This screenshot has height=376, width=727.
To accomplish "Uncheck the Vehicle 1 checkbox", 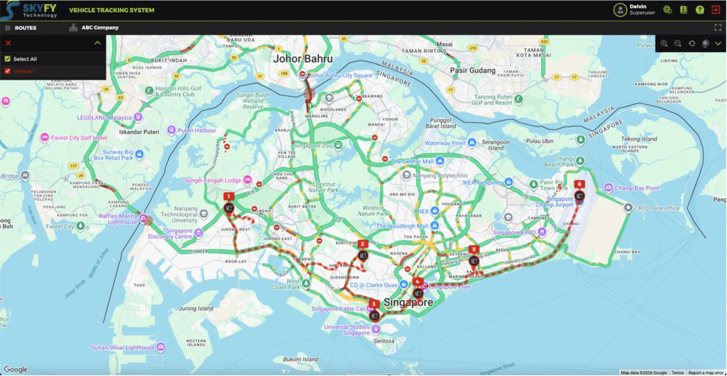I will tap(7, 71).
